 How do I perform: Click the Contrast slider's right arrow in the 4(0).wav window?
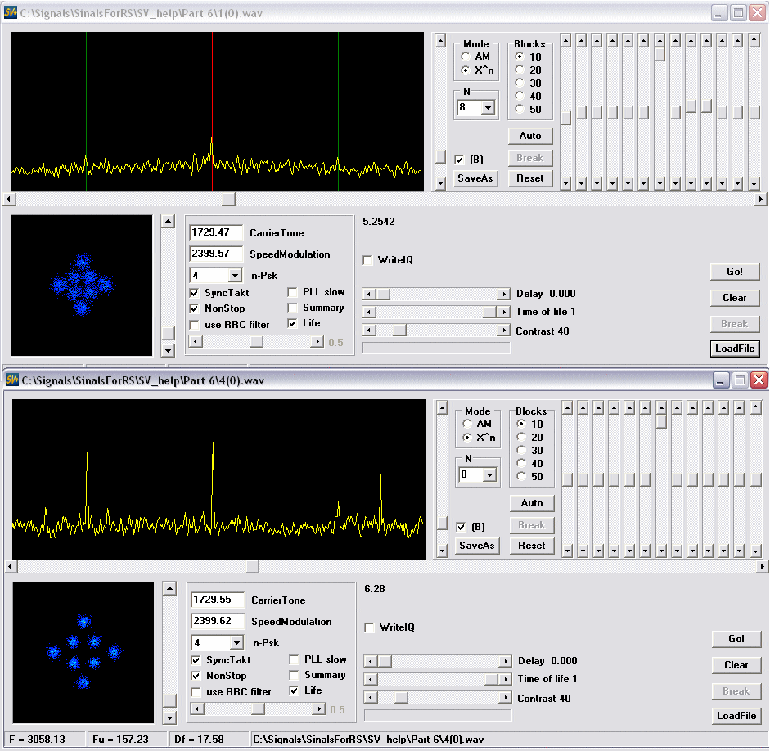click(x=505, y=698)
